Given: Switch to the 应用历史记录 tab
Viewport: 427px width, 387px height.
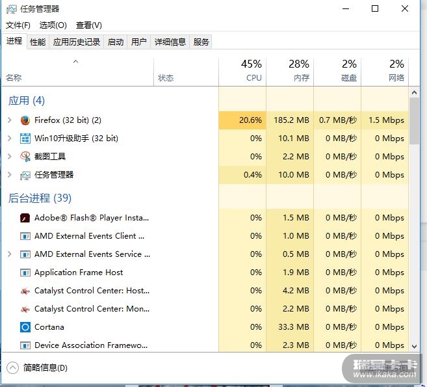Looking at the screenshot, I should pyautogui.click(x=77, y=42).
